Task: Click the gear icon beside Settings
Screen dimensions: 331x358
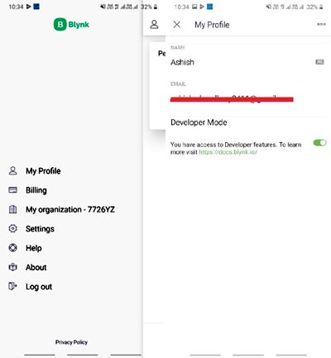Action: 12,228
